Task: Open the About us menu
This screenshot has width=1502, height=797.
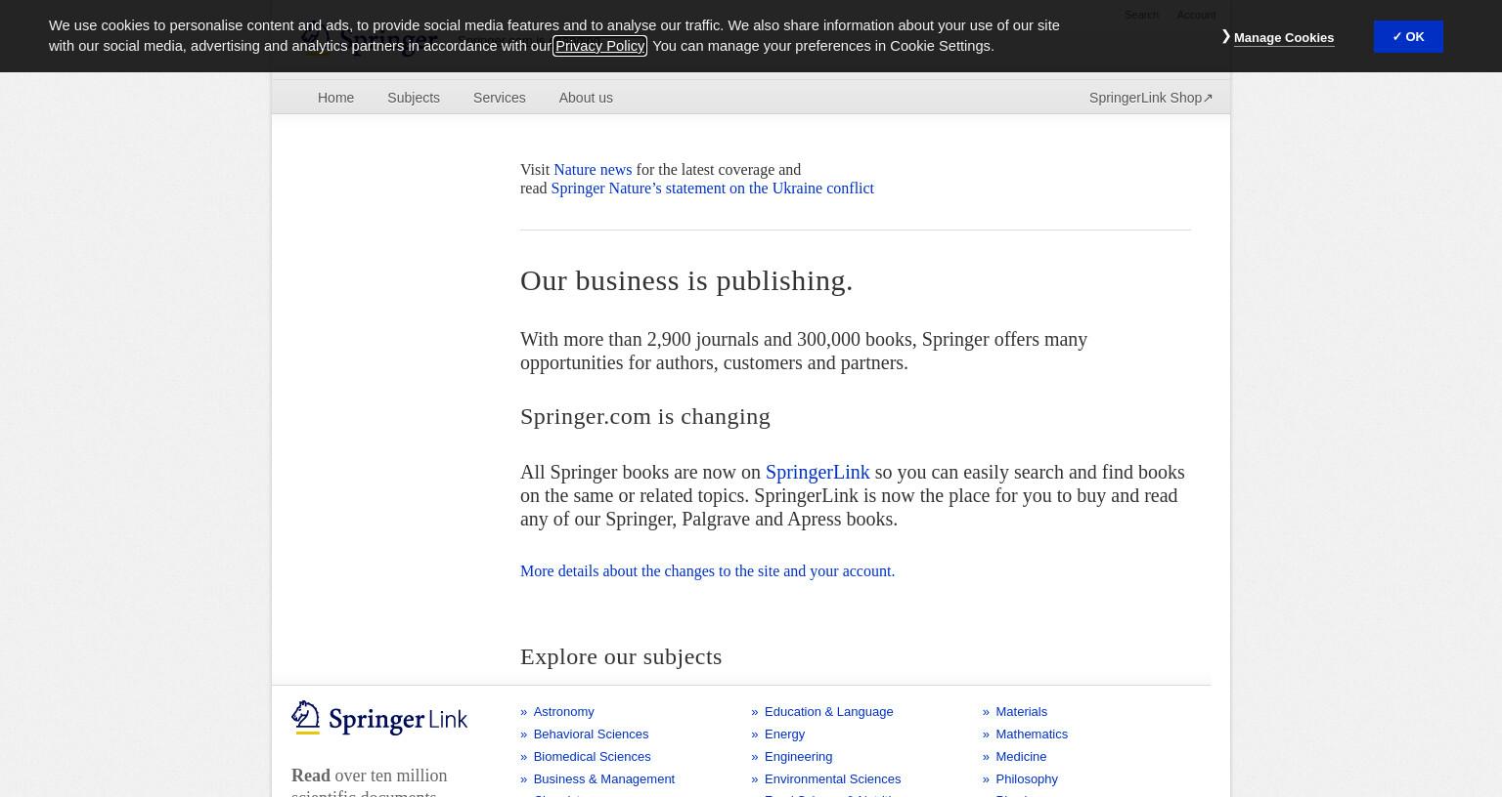Action: 586,98
